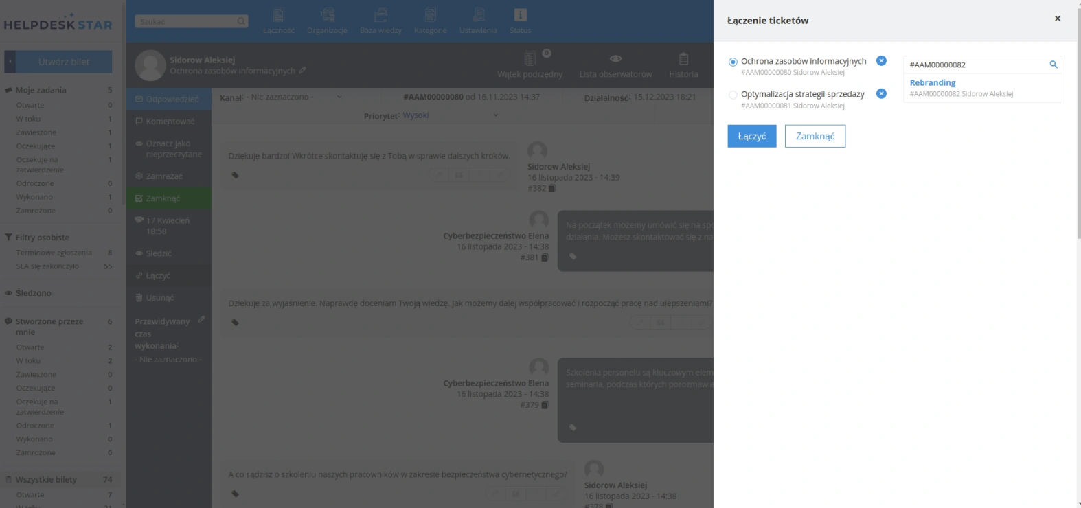Open the Wątek podrzędny icon
The width and height of the screenshot is (1081, 508).
[530, 64]
